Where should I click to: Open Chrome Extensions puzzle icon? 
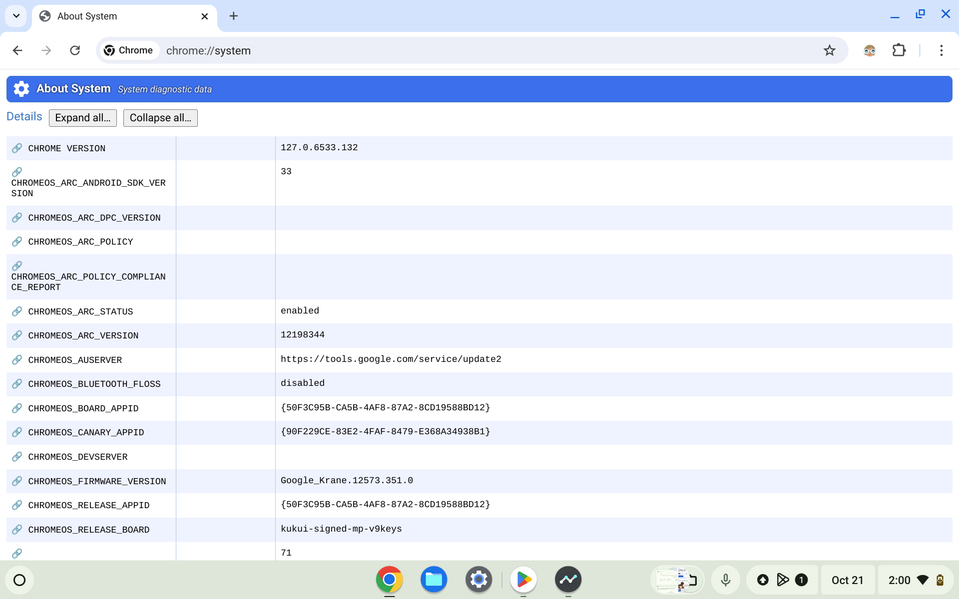(x=899, y=50)
